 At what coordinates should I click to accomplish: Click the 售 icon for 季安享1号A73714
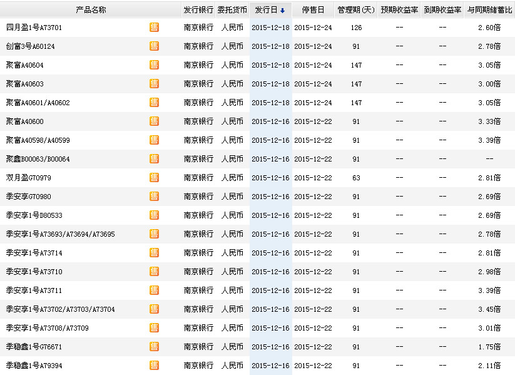pyautogui.click(x=154, y=252)
